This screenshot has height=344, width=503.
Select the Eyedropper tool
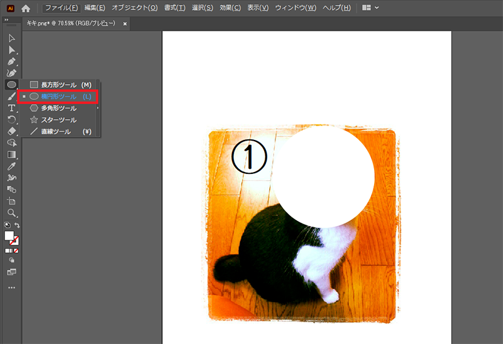[11, 166]
